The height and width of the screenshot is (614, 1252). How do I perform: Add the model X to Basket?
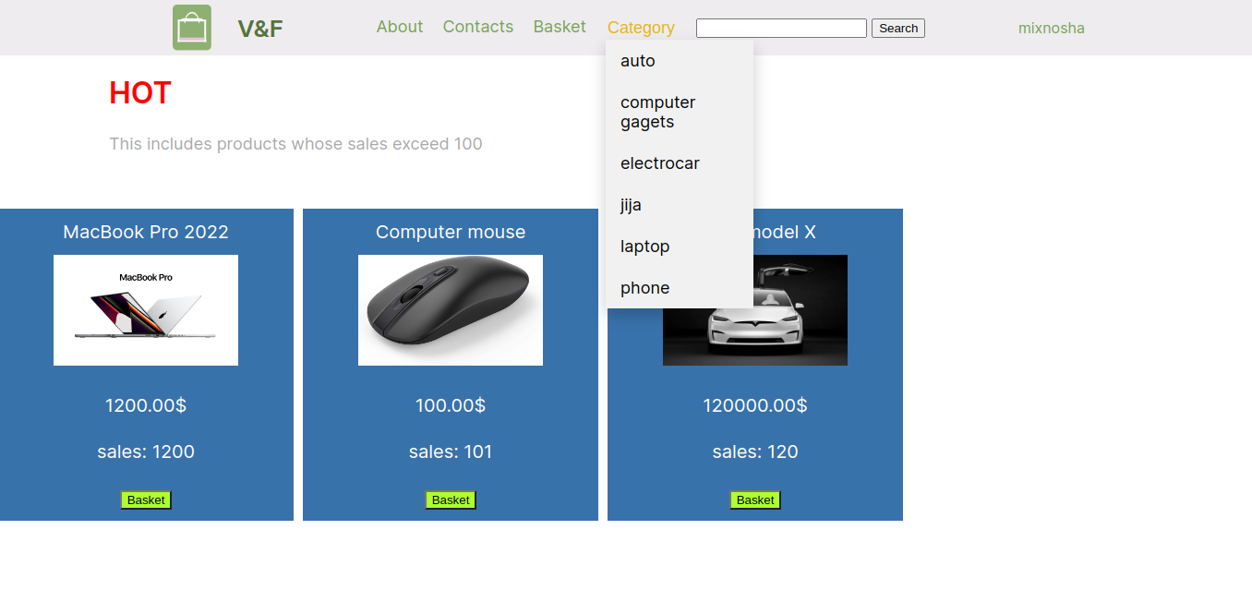(x=755, y=500)
